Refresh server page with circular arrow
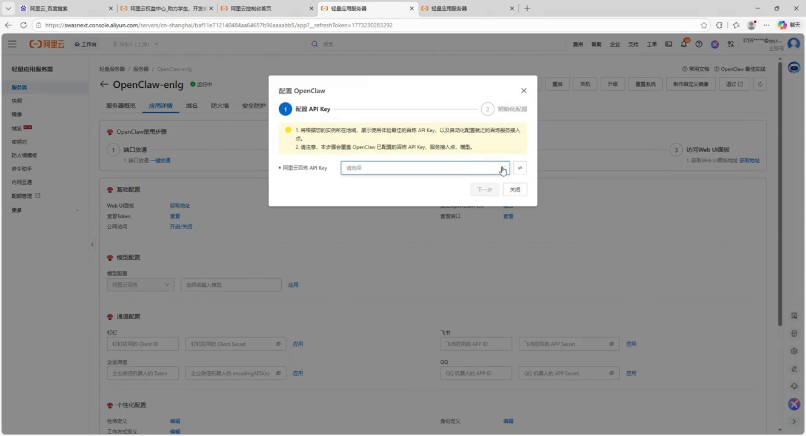The image size is (806, 436). click(760, 84)
